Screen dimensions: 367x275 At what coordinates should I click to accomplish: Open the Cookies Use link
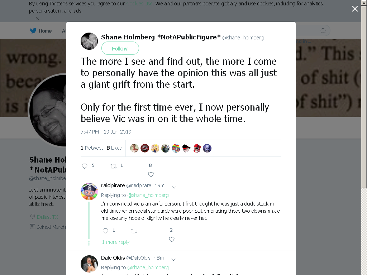[x=139, y=4]
